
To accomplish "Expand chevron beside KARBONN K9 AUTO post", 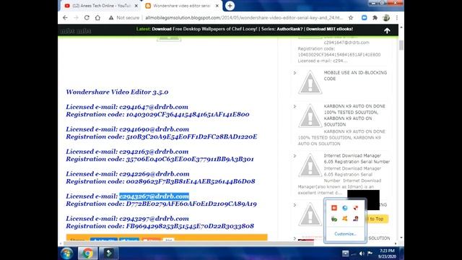I will pos(295,106).
